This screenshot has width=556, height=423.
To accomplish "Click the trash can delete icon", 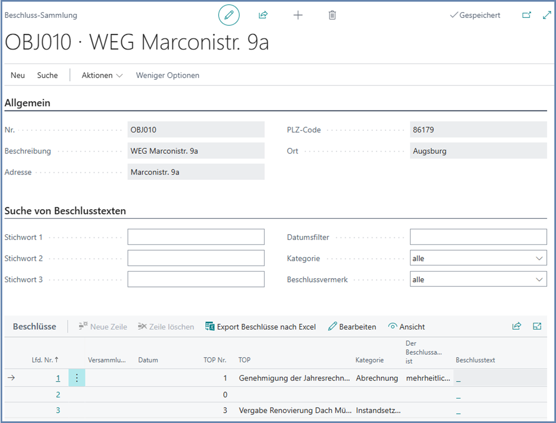I will (x=332, y=15).
